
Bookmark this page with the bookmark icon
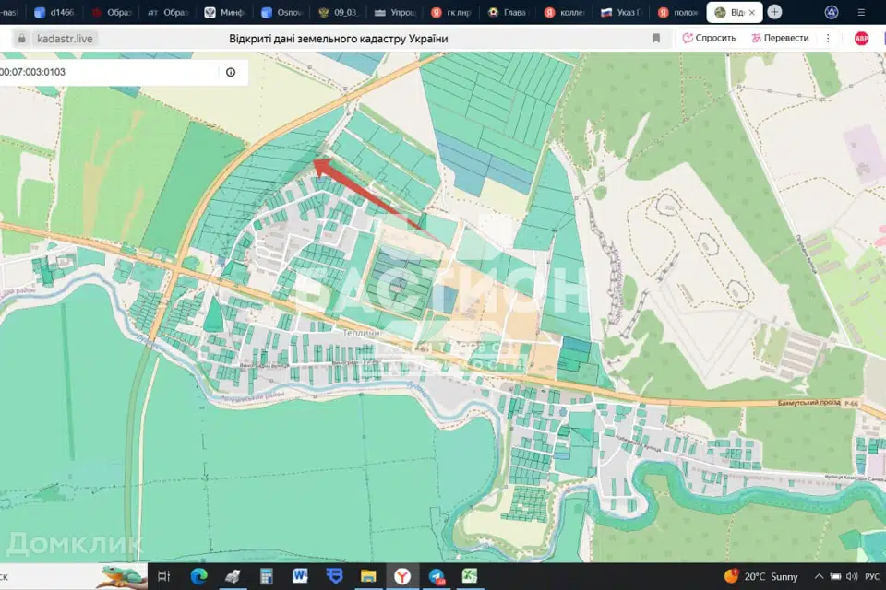pos(656,38)
